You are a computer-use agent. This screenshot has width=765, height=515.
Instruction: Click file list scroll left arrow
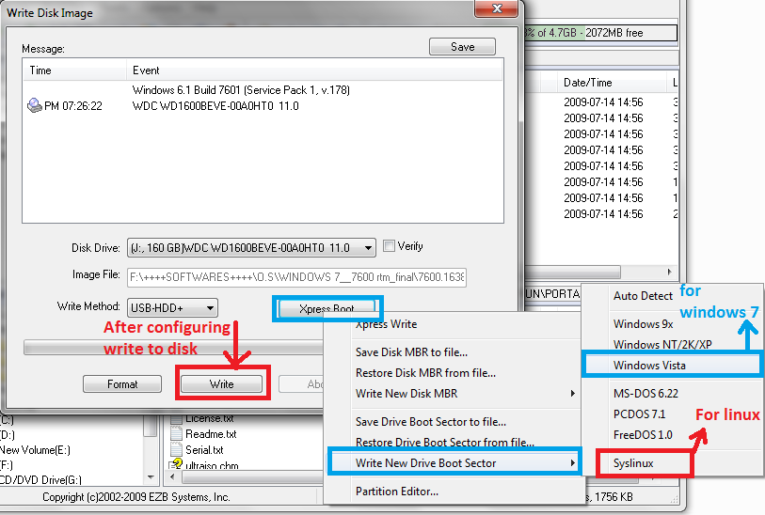(172, 476)
